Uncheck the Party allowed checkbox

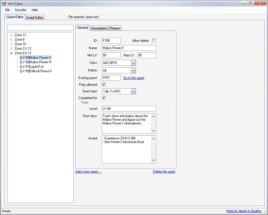[x=104, y=84]
